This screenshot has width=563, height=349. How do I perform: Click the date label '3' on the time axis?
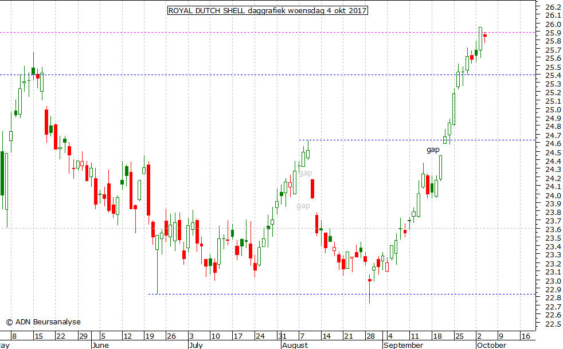click(191, 336)
